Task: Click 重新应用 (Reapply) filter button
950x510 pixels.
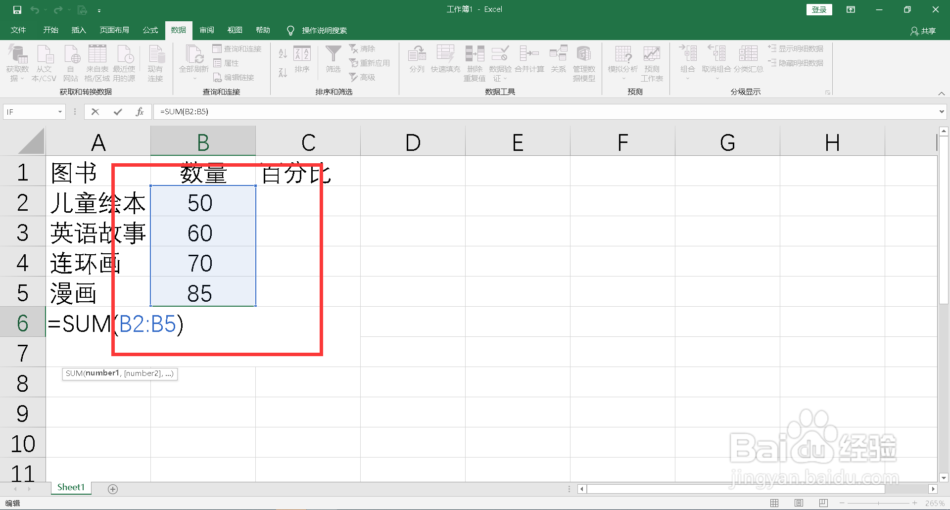Action: click(x=370, y=63)
